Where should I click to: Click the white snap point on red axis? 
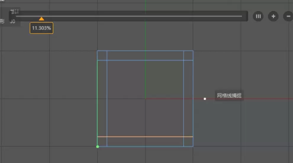pos(205,99)
